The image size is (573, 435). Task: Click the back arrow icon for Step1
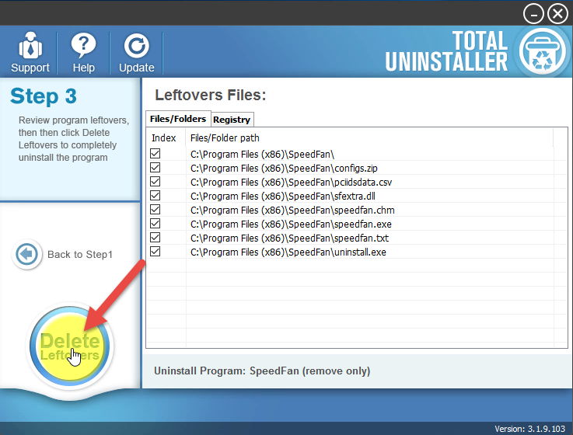[26, 254]
